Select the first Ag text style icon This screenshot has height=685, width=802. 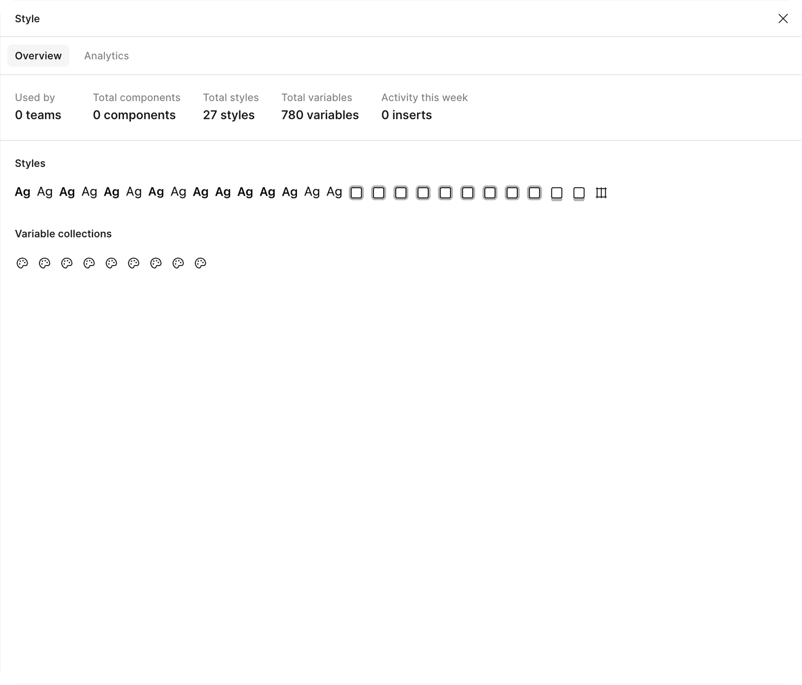click(x=22, y=192)
